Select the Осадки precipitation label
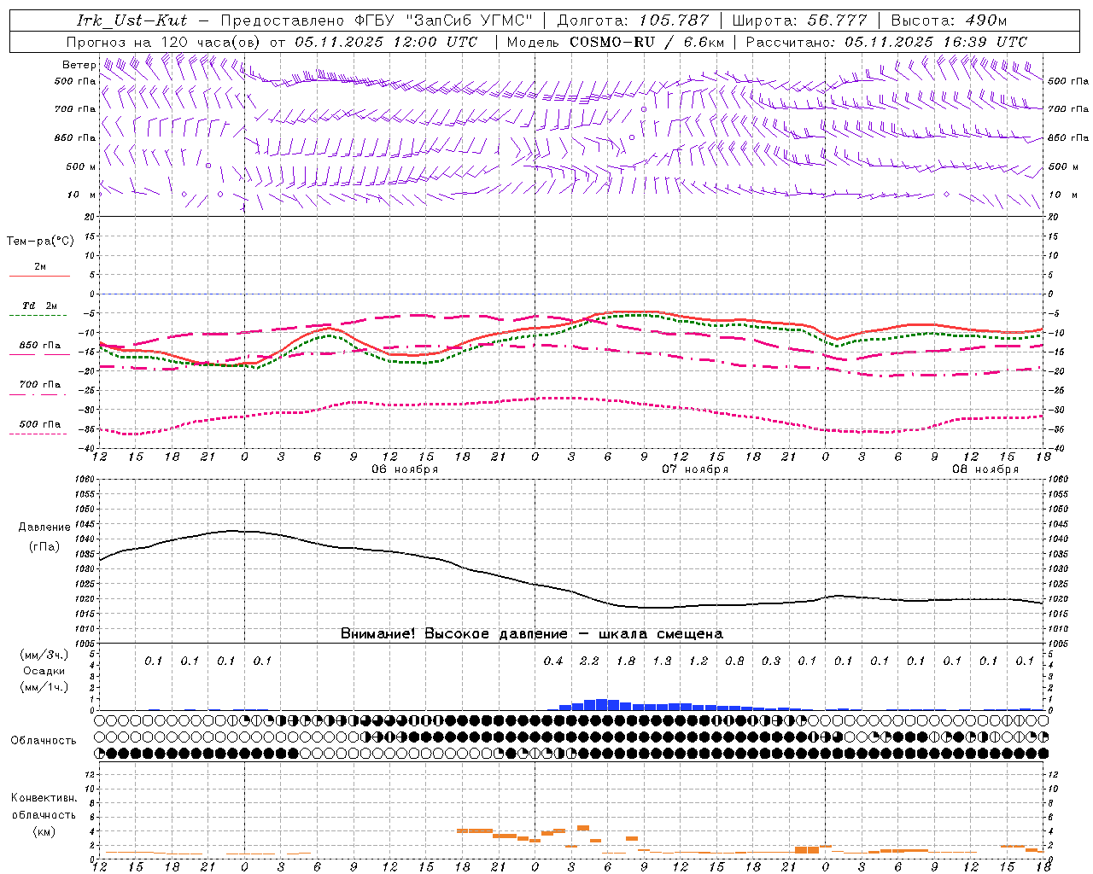This screenshot has width=1093, height=874. coord(44,671)
